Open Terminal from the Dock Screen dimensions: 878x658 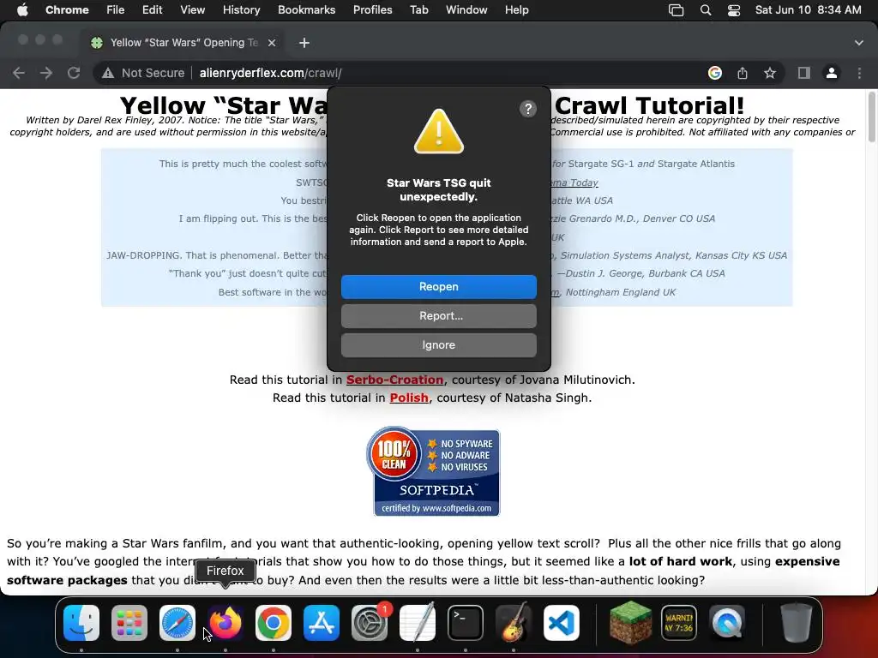point(466,623)
